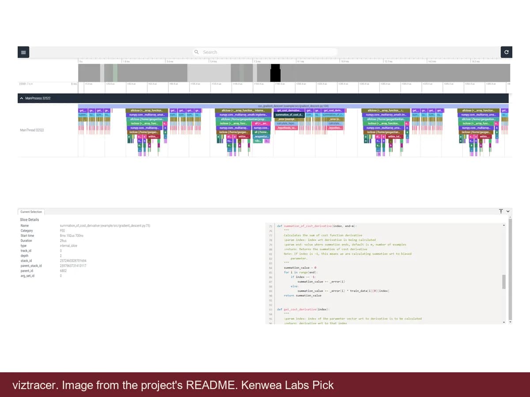Screen dimensions: 530x397
Task: Select the parent_stack_id value 2597963731413117
Action: click(73, 266)
